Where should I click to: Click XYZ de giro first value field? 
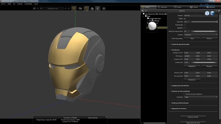pos(189,56)
